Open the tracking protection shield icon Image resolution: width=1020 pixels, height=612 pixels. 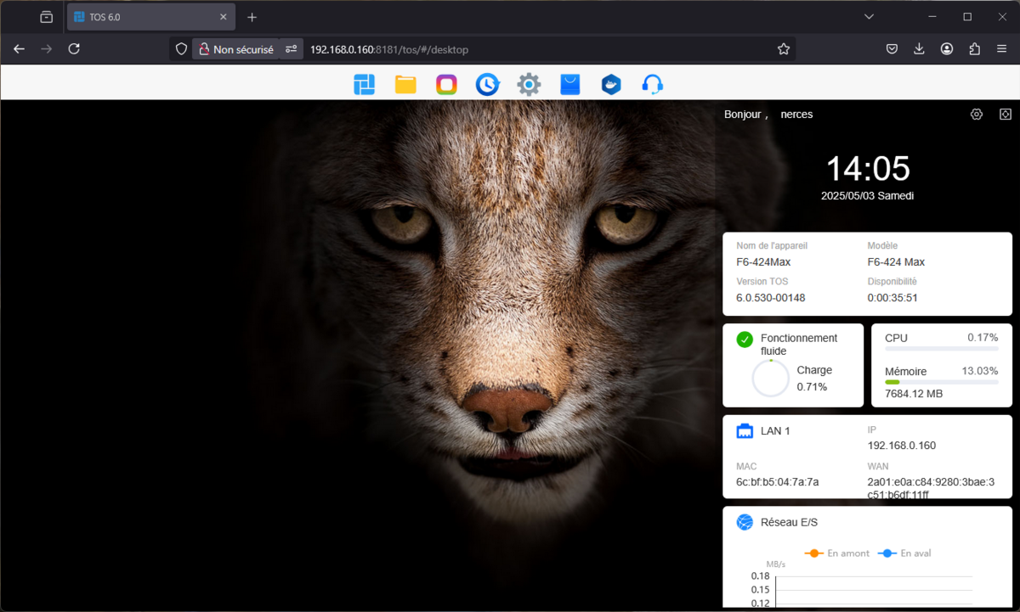[181, 49]
